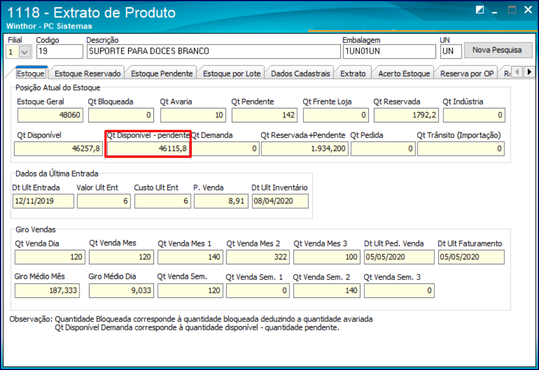Click the Dt Ult Ped. Venda field
Image resolution: width=539 pixels, height=370 pixels.
tap(399, 257)
